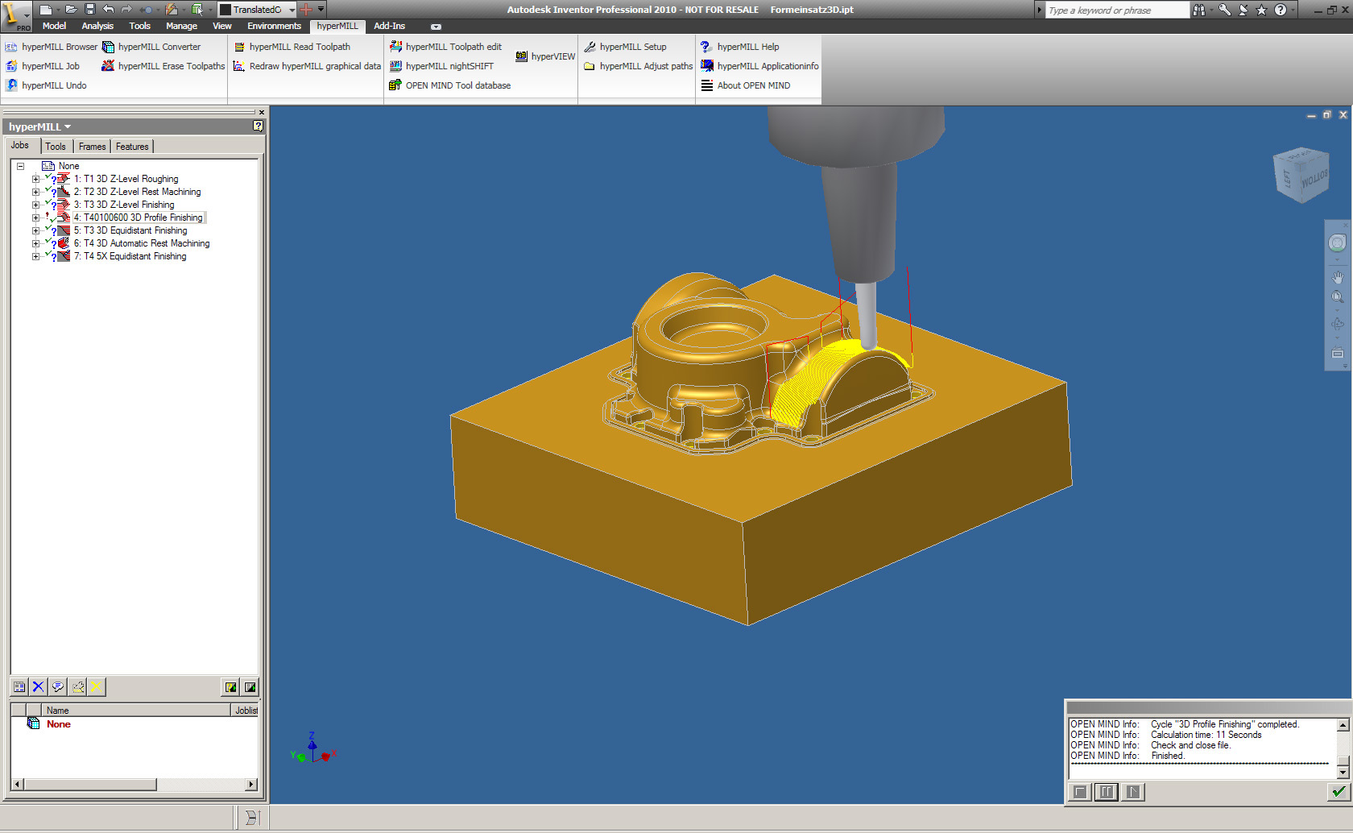Image resolution: width=1353 pixels, height=833 pixels.
Task: Confirm with the green checkmark button
Action: point(1338,792)
